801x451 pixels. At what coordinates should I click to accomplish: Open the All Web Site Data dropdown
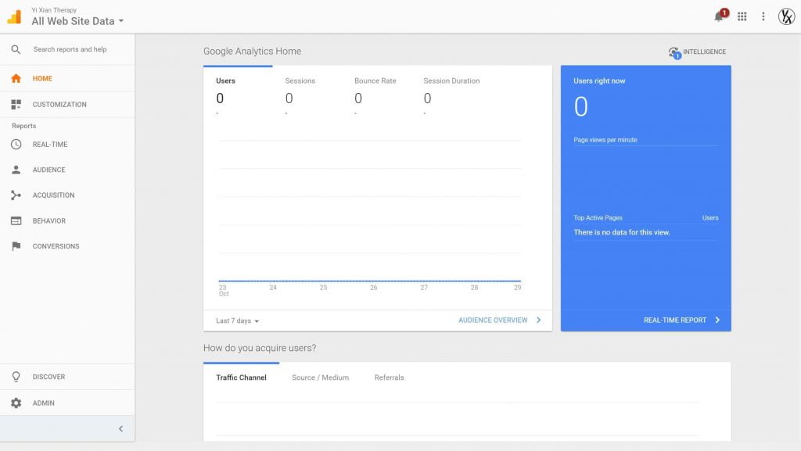point(77,21)
